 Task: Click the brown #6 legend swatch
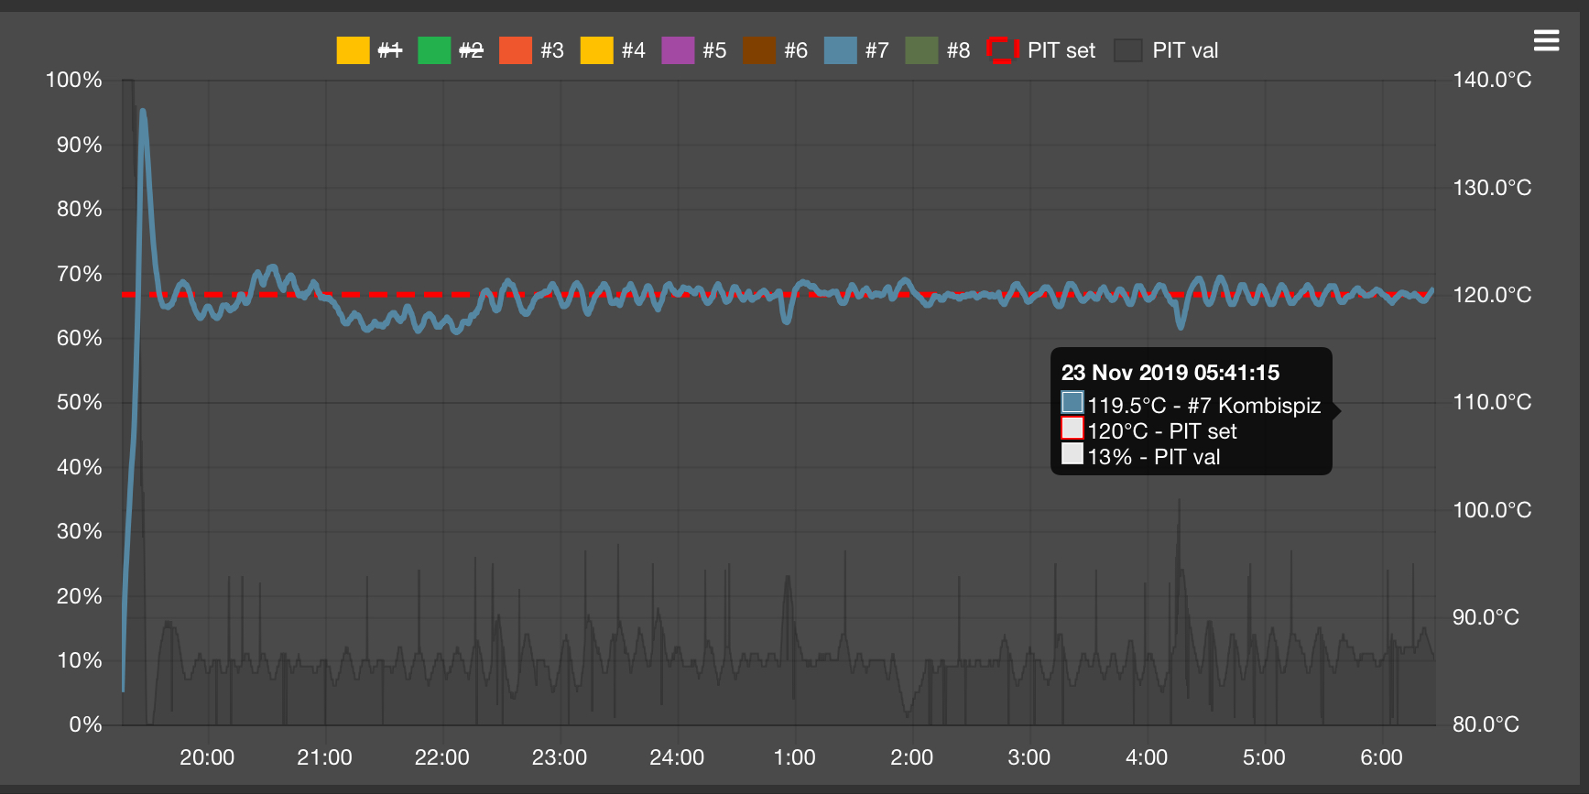pyautogui.click(x=759, y=50)
